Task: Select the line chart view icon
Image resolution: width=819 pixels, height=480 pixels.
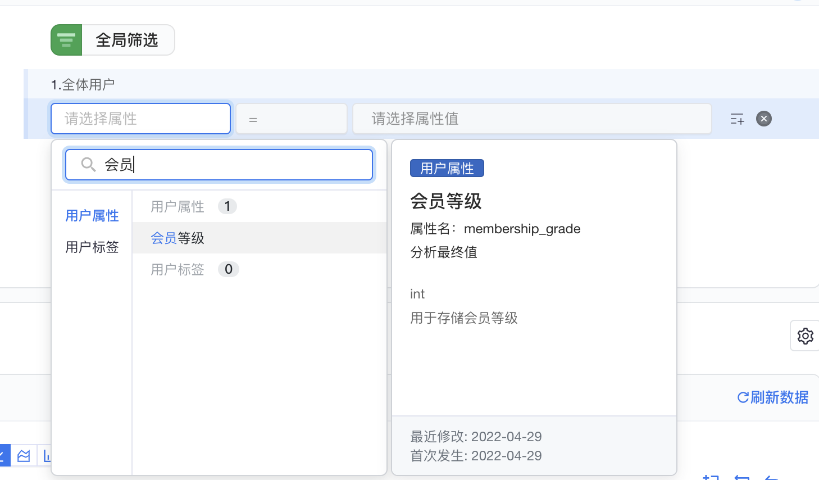Action: point(3,455)
